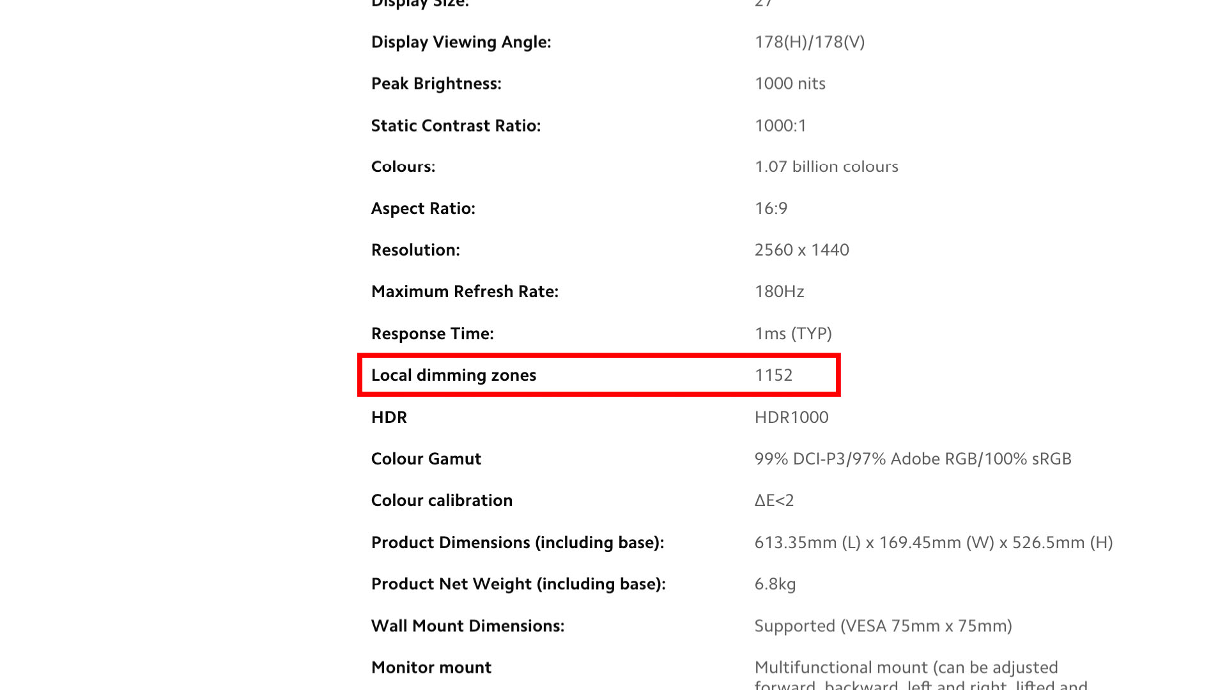Click the 1.07 billion colours value

(826, 167)
